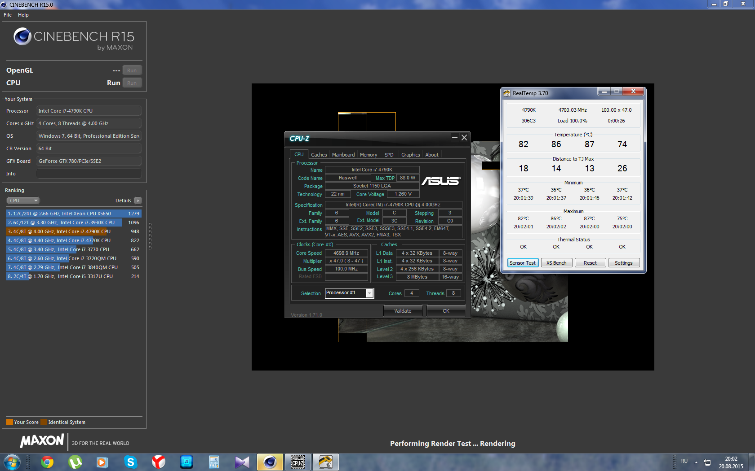Open the File menu in Cinebench
This screenshot has height=471, width=755.
click(8, 15)
